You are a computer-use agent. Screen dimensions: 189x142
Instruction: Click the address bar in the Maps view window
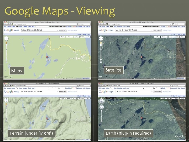point(44,24)
